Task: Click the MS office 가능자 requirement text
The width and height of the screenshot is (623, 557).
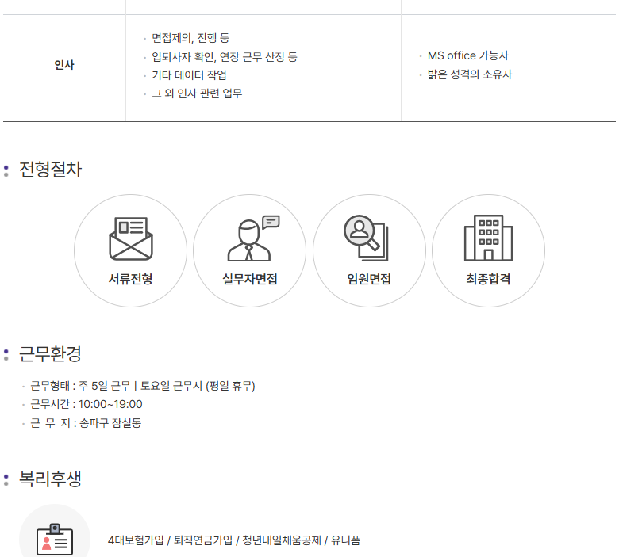Action: 467,55
